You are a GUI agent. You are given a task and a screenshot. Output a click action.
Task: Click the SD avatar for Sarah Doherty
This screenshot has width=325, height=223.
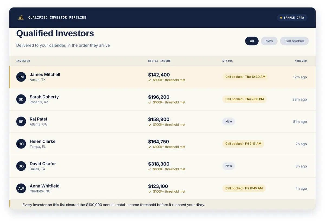pyautogui.click(x=21, y=99)
